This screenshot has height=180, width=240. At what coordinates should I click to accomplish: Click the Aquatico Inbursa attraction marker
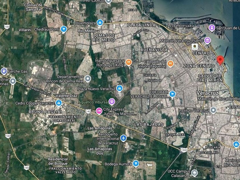(112, 102)
